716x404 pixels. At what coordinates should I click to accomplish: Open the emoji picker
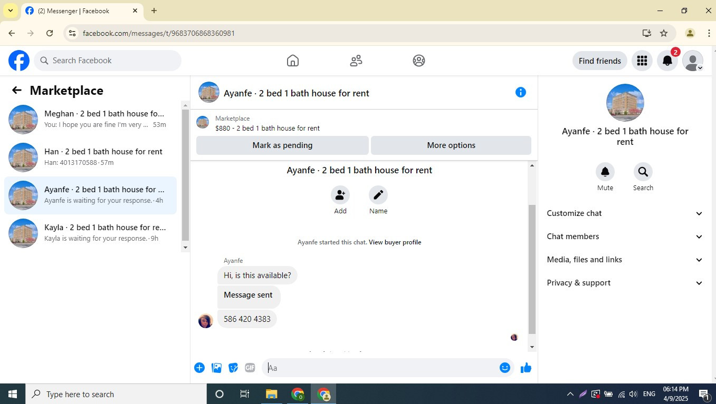click(505, 368)
